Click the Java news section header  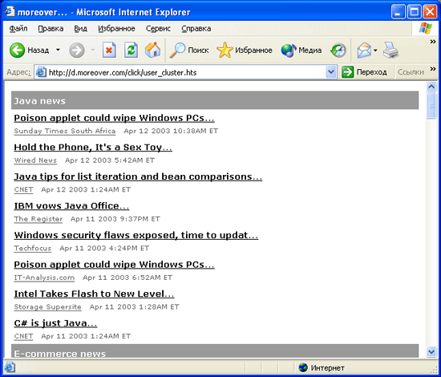pos(215,100)
